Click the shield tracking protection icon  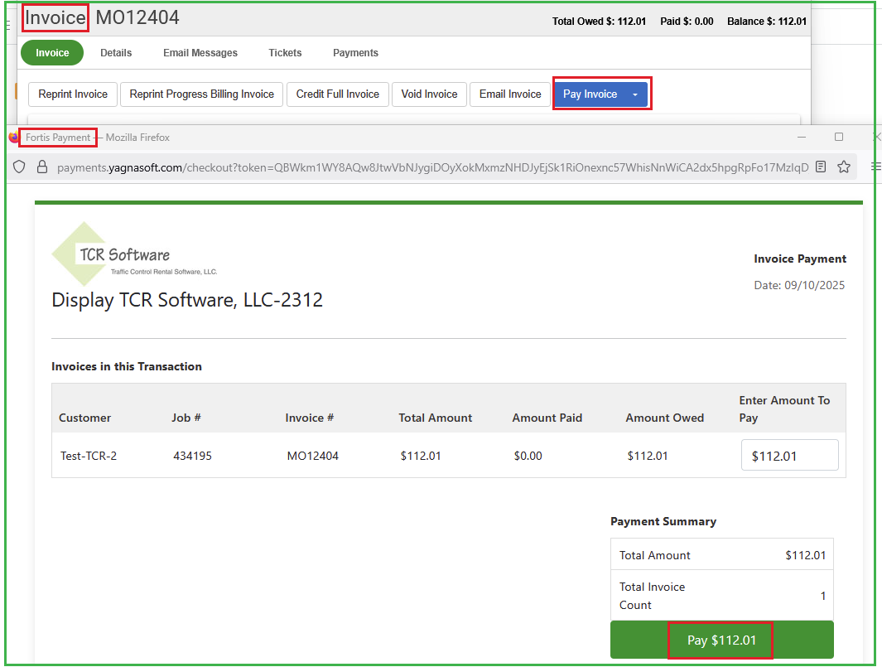[x=18, y=167]
